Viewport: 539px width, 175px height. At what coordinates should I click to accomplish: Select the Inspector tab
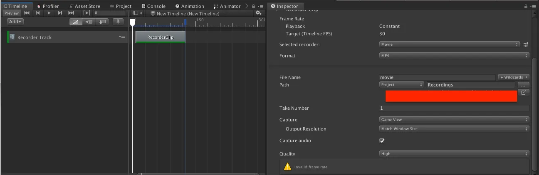[284, 6]
